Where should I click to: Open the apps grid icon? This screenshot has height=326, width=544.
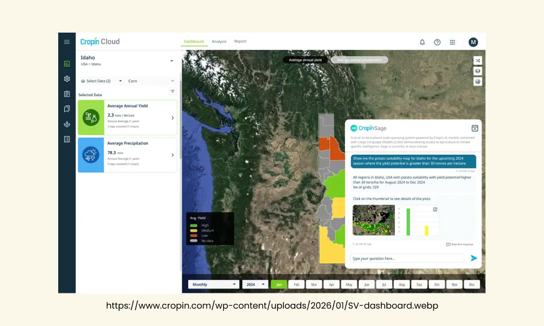tap(453, 42)
